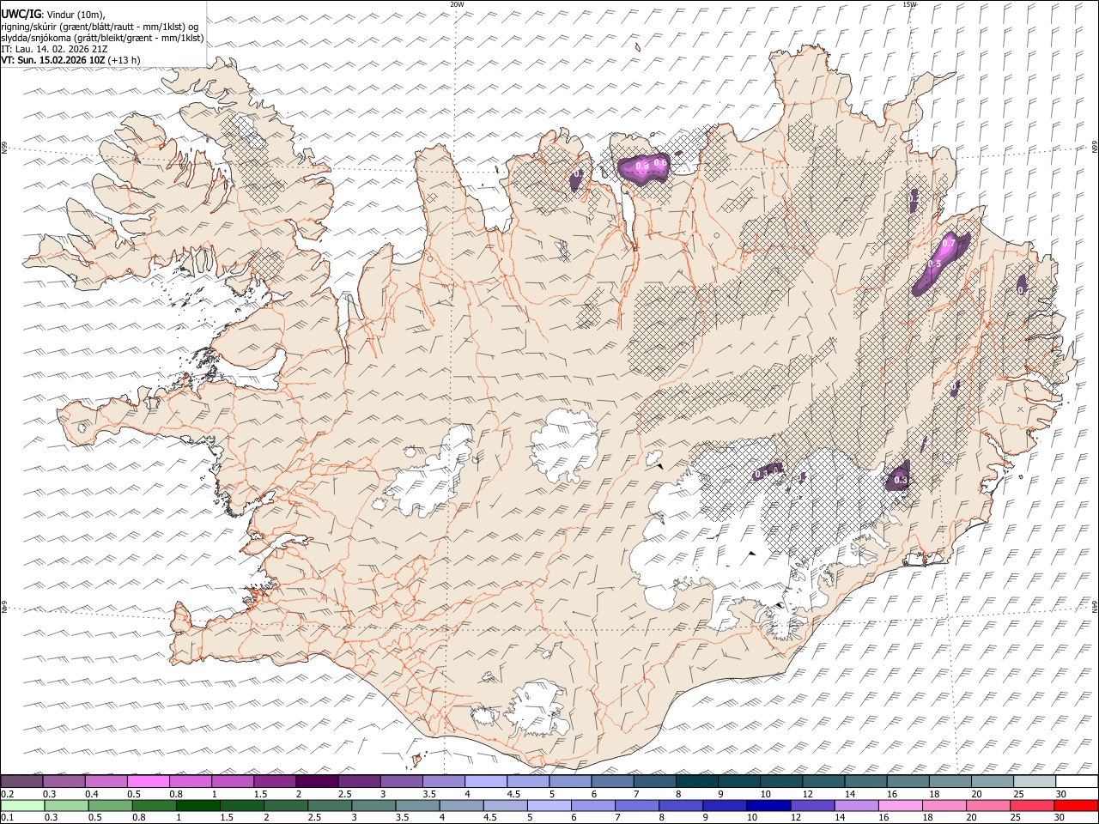Pick upper-row dark teal swatch starting at 8

pos(697,782)
